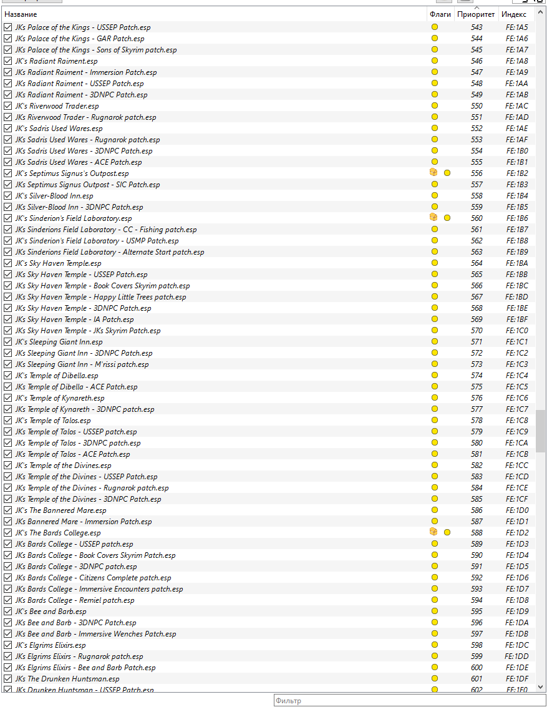Click the scrollbar up arrow of plugin list

pos(540,12)
